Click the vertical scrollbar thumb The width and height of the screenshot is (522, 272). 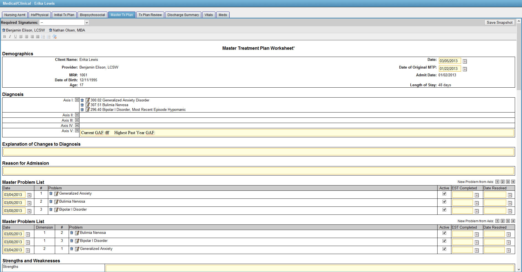pos(519,57)
